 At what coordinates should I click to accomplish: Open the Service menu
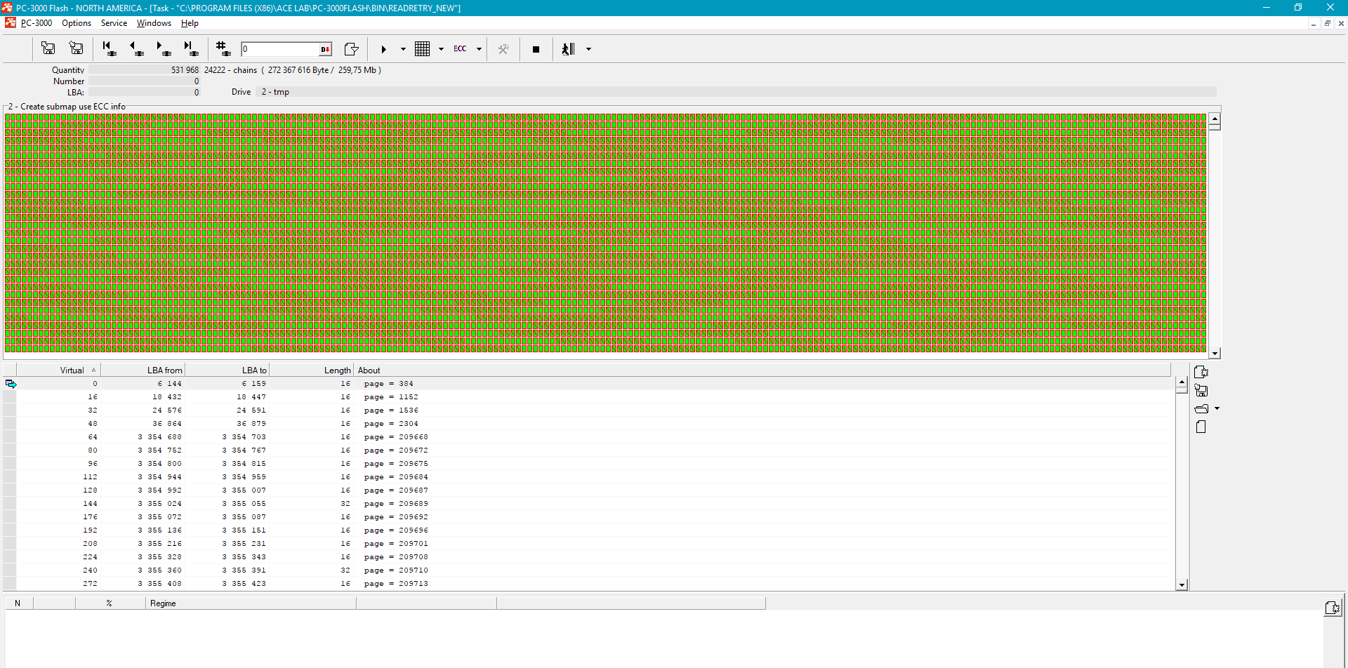114,23
